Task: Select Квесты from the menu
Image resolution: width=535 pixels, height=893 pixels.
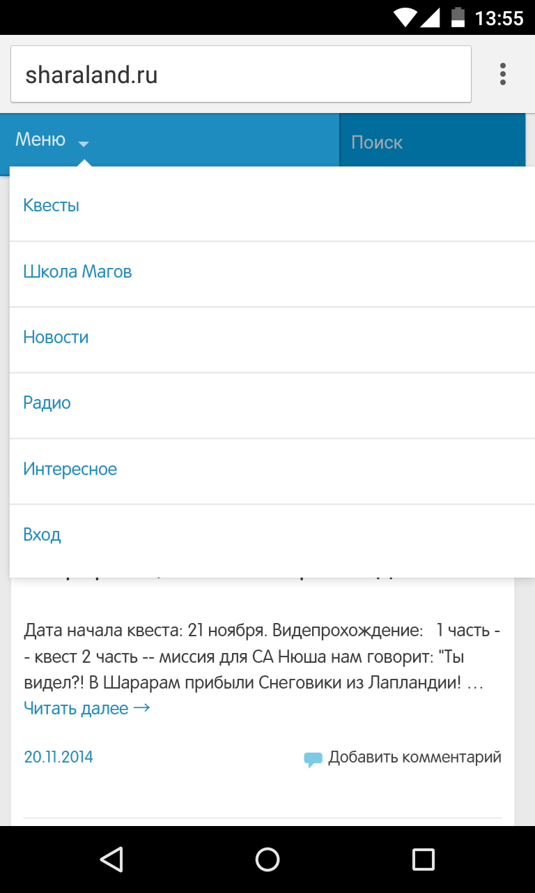Action: pos(52,205)
